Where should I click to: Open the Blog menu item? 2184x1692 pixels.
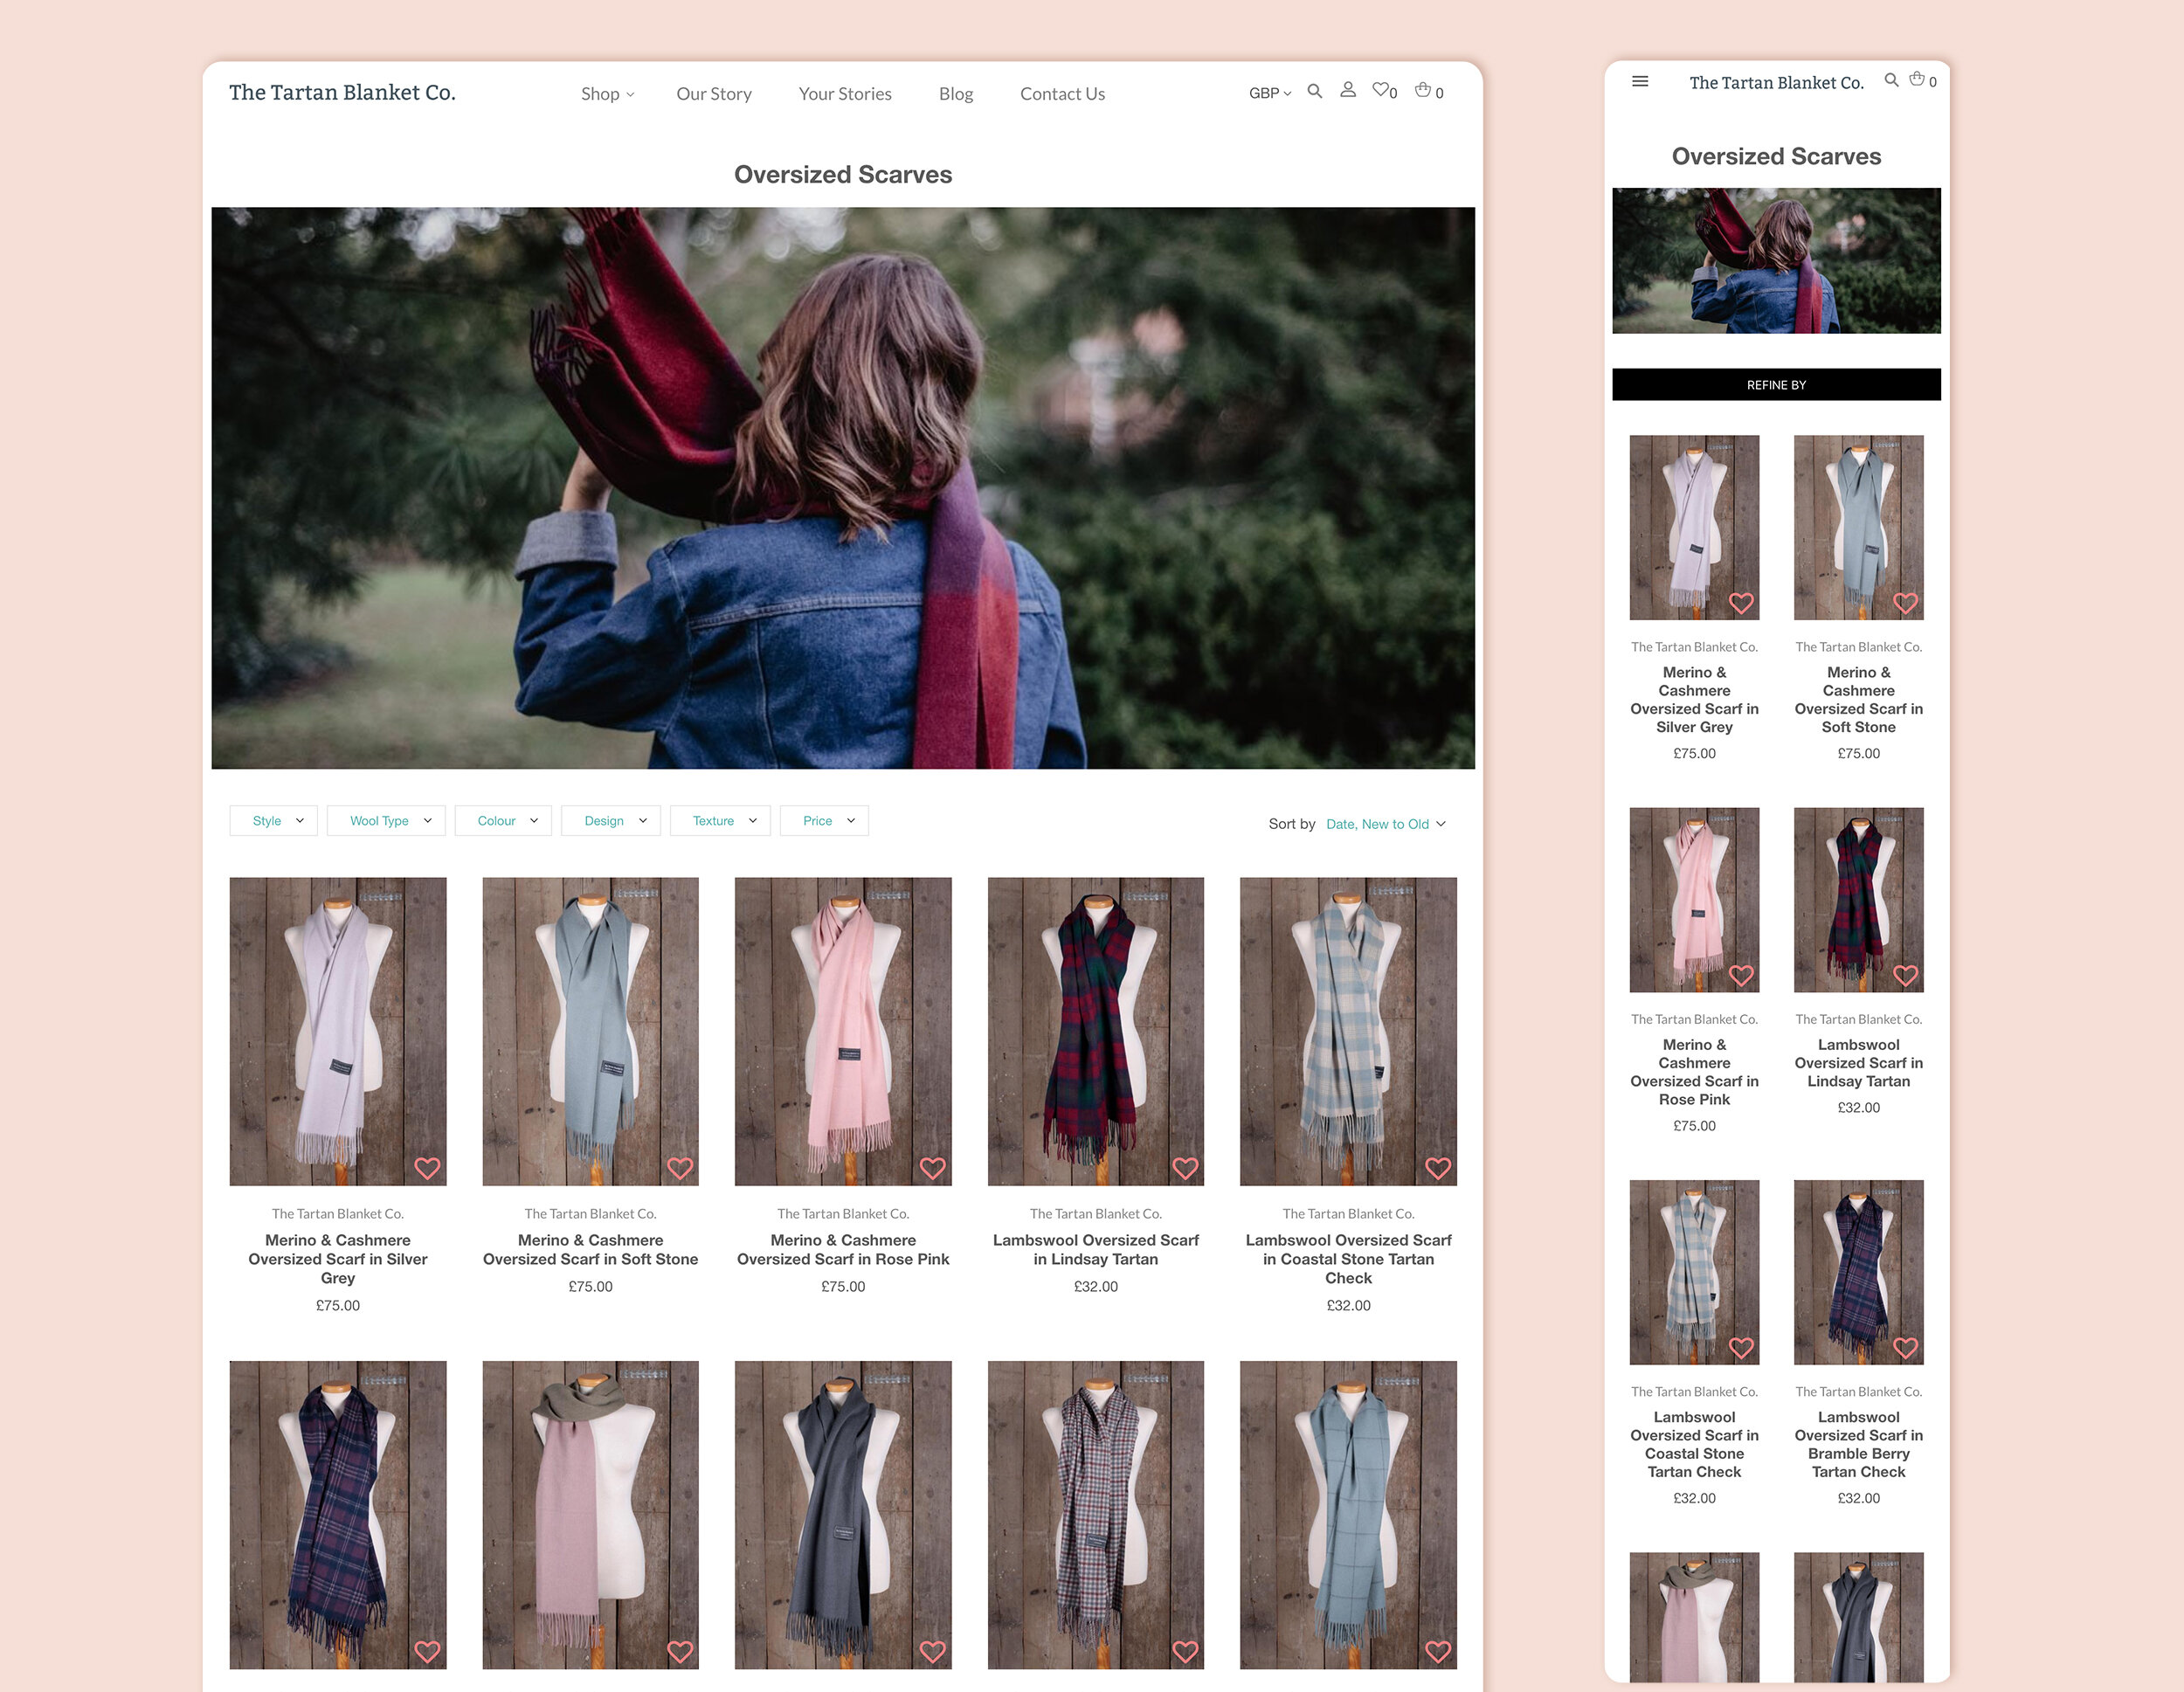point(956,94)
